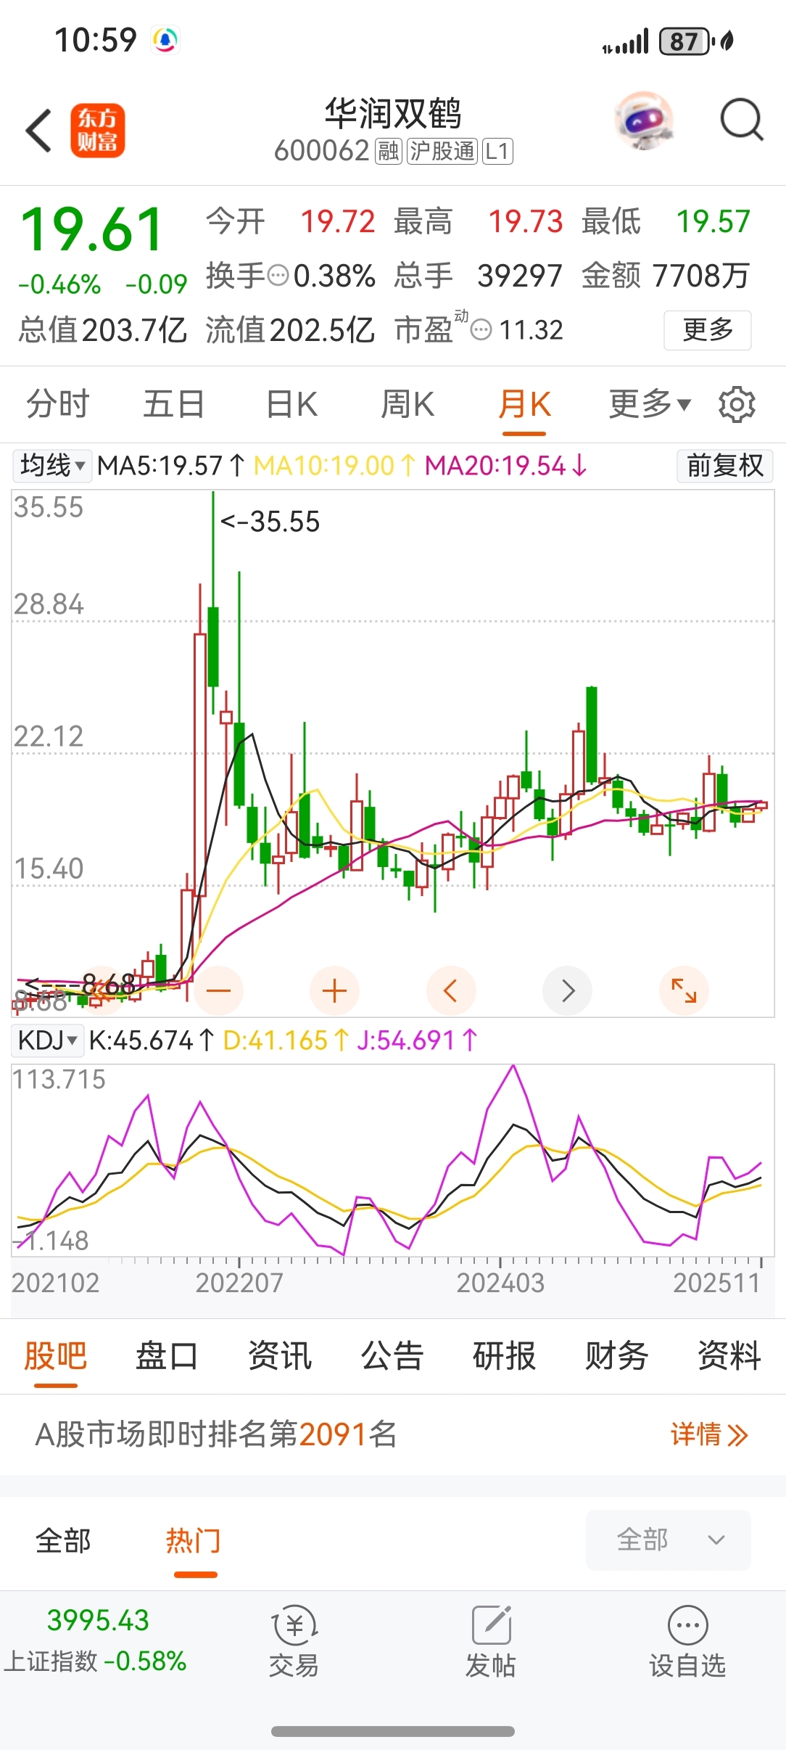Tap info icon next to 市盈
The width and height of the screenshot is (786, 1750).
tap(481, 330)
